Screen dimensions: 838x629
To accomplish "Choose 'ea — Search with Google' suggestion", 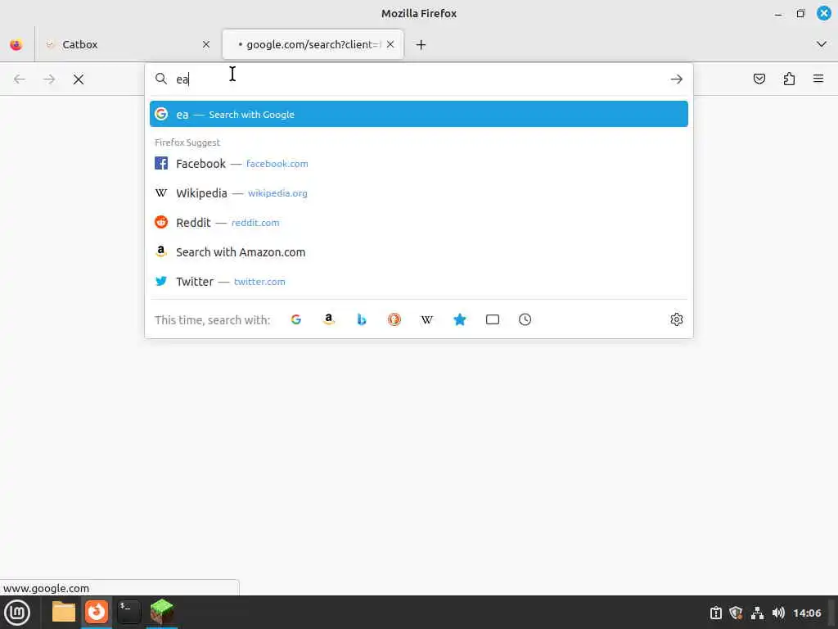I will coord(419,114).
